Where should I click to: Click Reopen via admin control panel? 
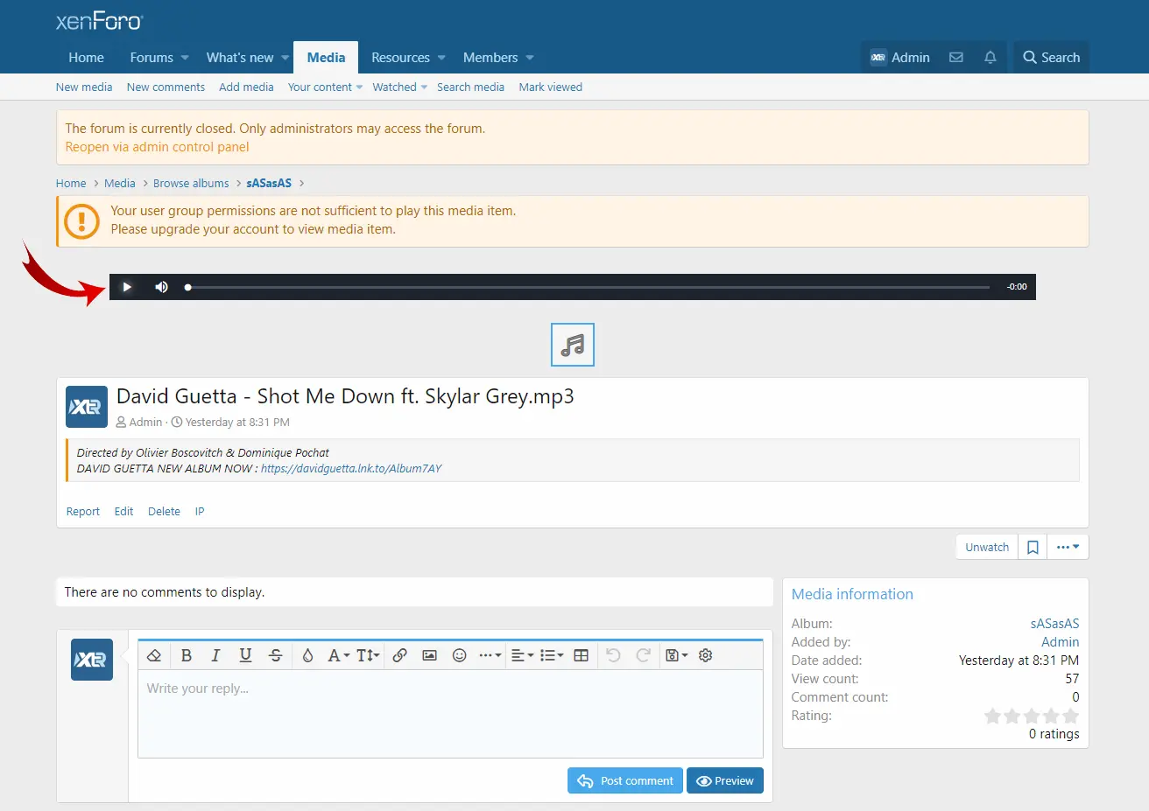pos(157,147)
